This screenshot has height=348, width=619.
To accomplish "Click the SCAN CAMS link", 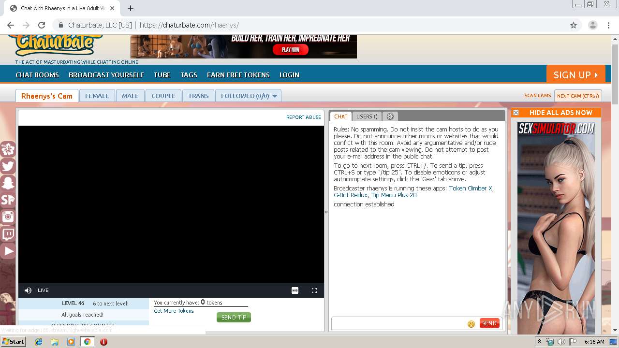I will [538, 96].
